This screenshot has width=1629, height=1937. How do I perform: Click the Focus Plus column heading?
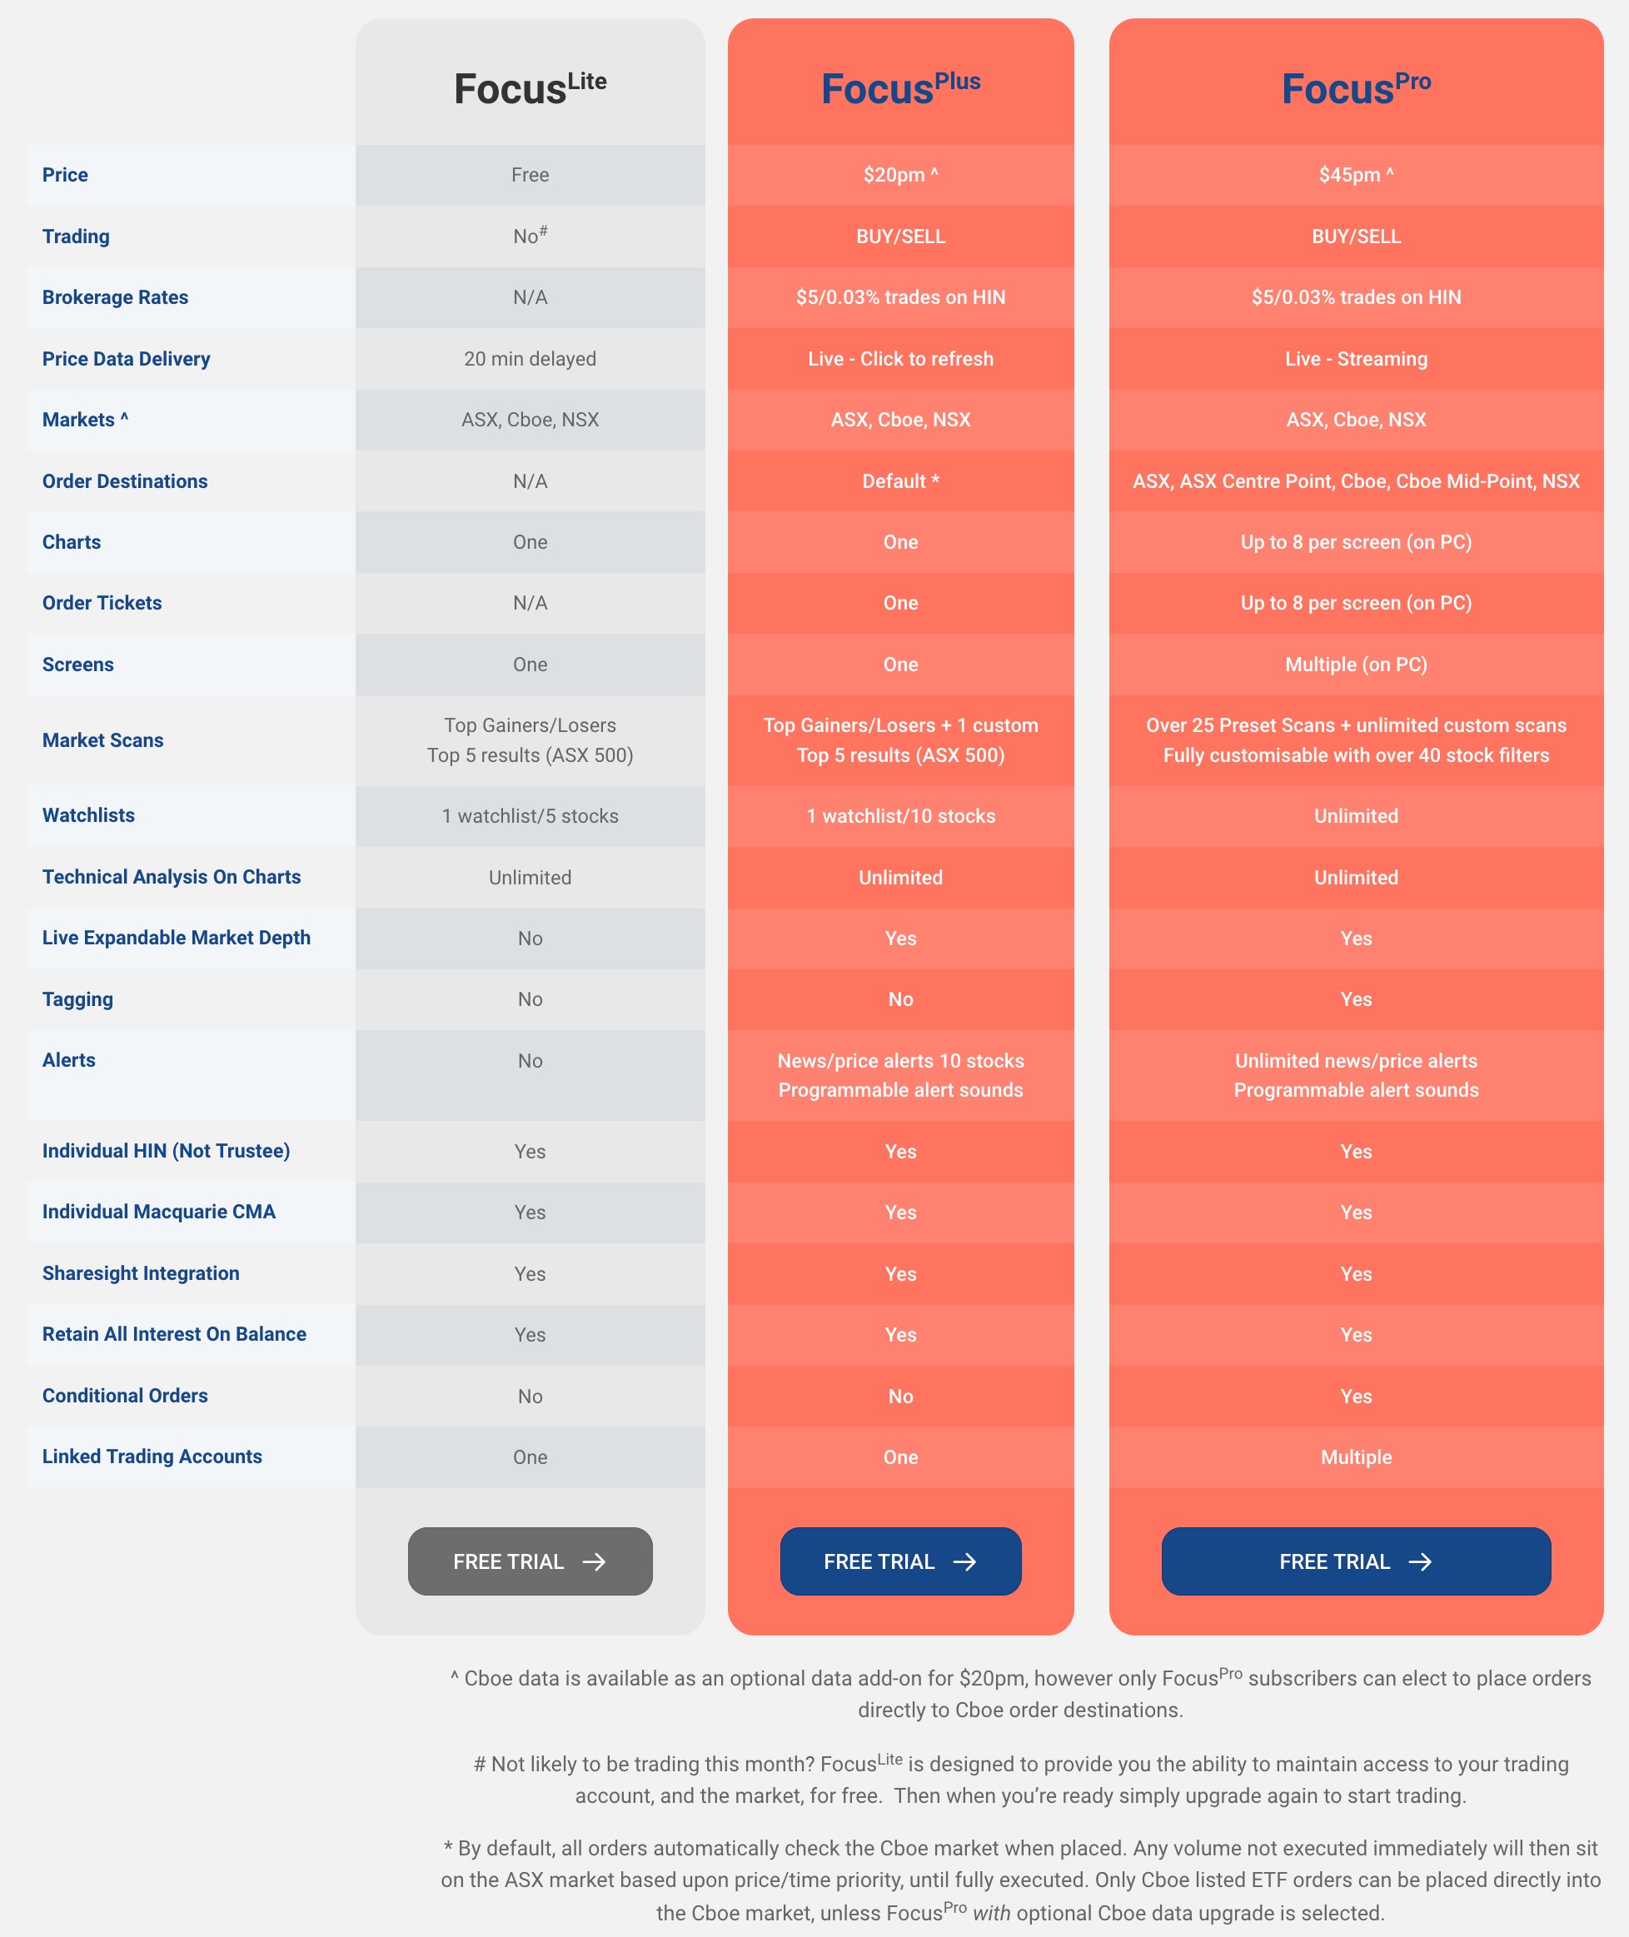pos(900,88)
